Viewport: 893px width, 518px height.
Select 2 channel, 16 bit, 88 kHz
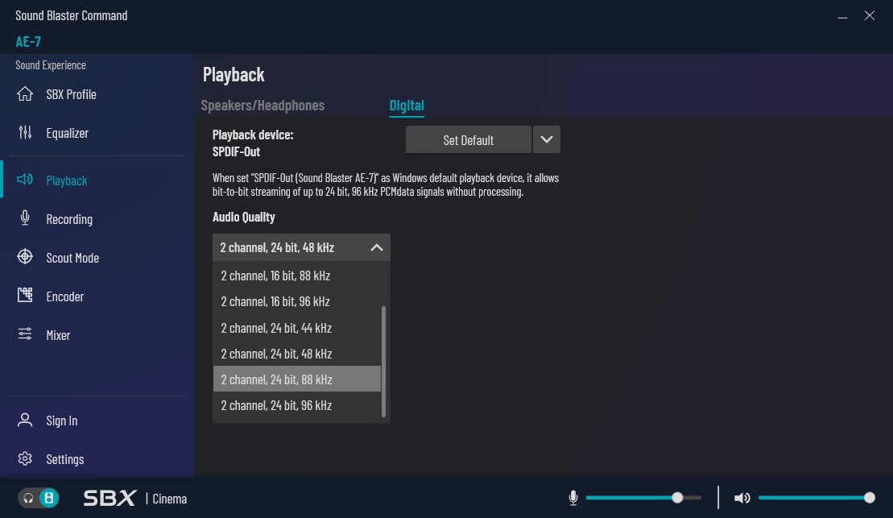click(x=296, y=276)
